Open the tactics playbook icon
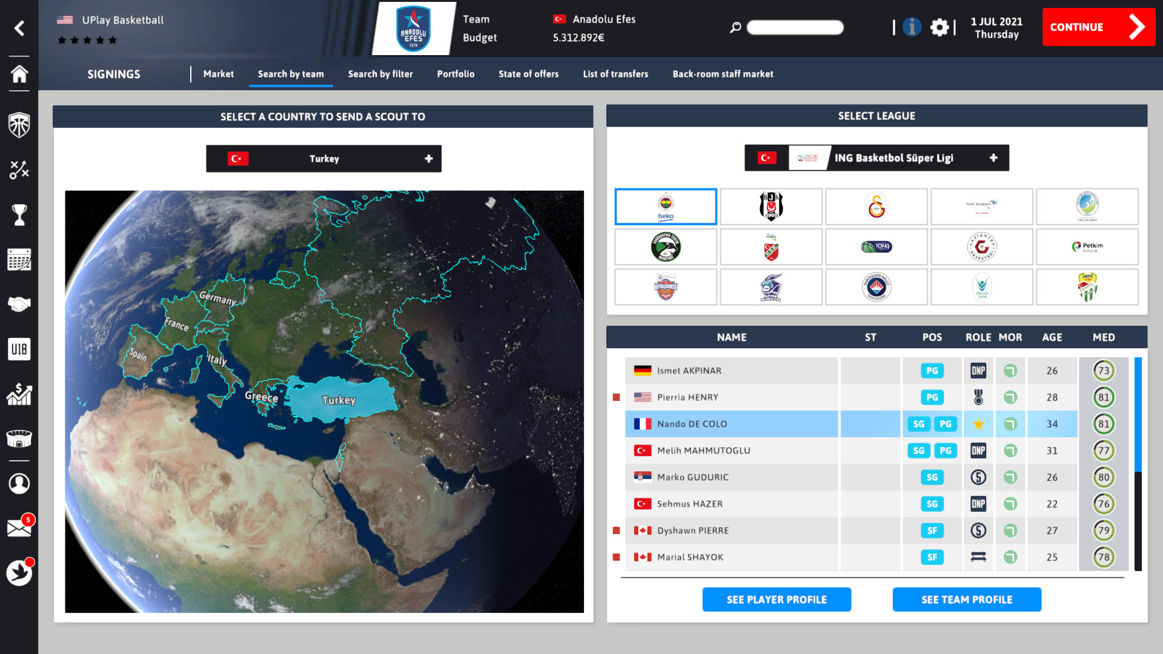Image resolution: width=1163 pixels, height=654 pixels. (x=19, y=170)
